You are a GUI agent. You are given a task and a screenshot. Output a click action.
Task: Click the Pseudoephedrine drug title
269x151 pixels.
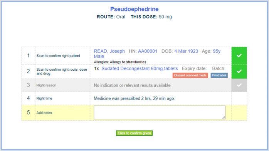[134, 9]
